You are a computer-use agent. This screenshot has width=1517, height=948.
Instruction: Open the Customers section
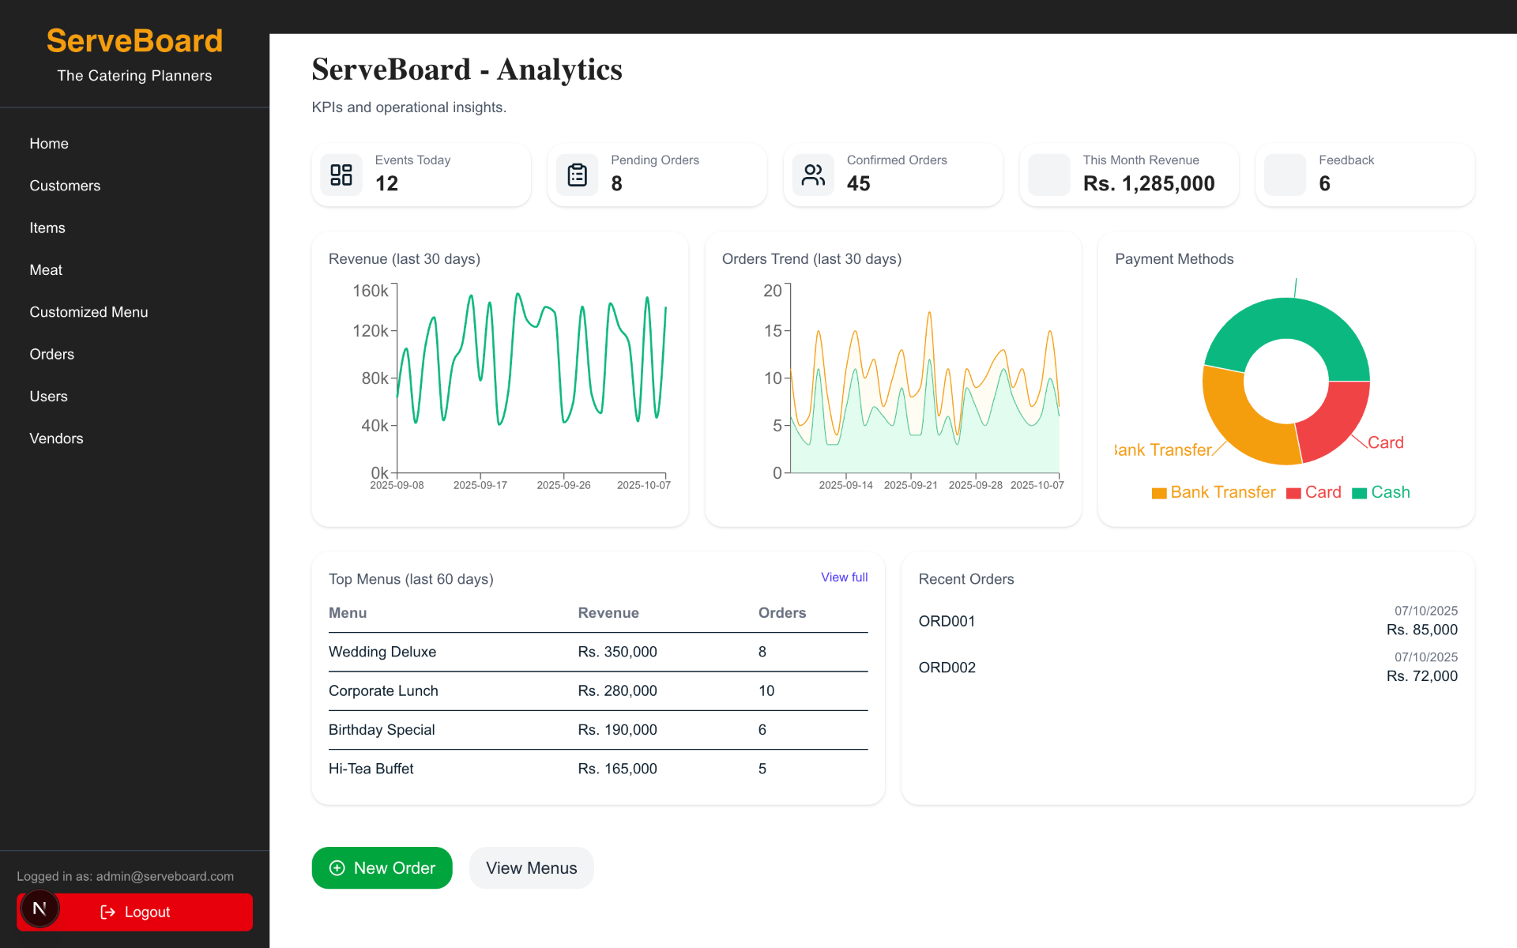click(x=65, y=186)
